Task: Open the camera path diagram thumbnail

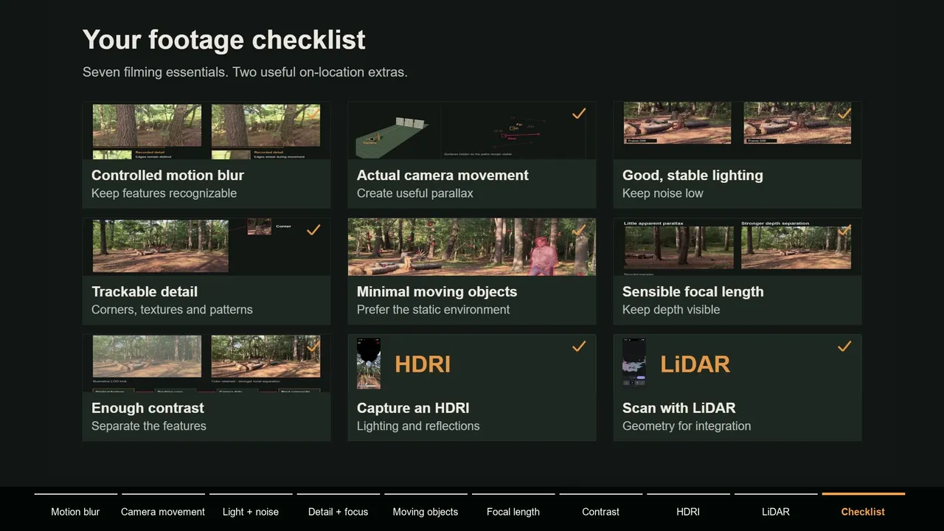Action: pyautogui.click(x=472, y=131)
